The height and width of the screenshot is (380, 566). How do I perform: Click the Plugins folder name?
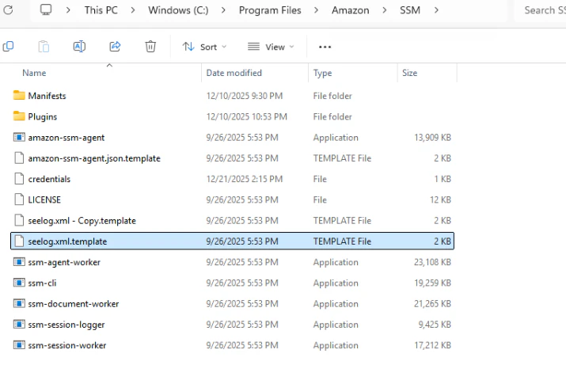(x=43, y=116)
